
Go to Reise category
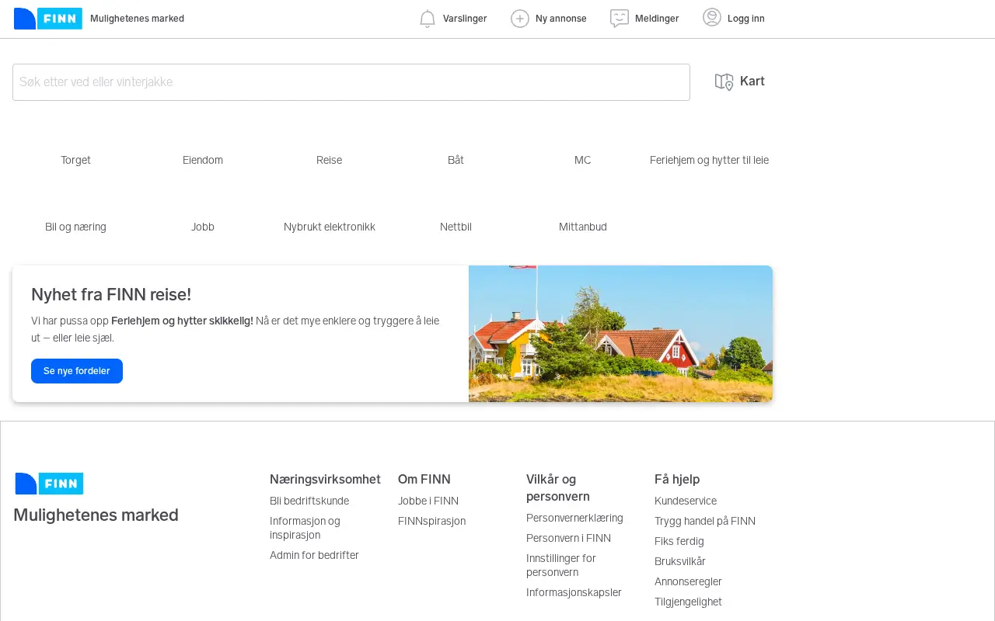coord(329,160)
